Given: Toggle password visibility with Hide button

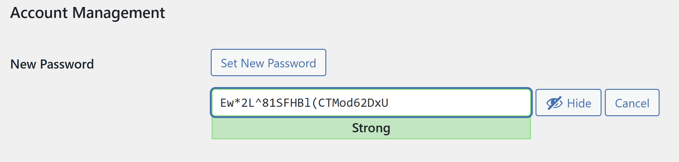Looking at the screenshot, I should pyautogui.click(x=568, y=103).
